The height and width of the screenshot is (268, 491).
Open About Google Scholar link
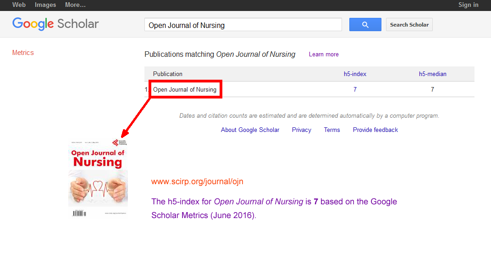pos(250,130)
